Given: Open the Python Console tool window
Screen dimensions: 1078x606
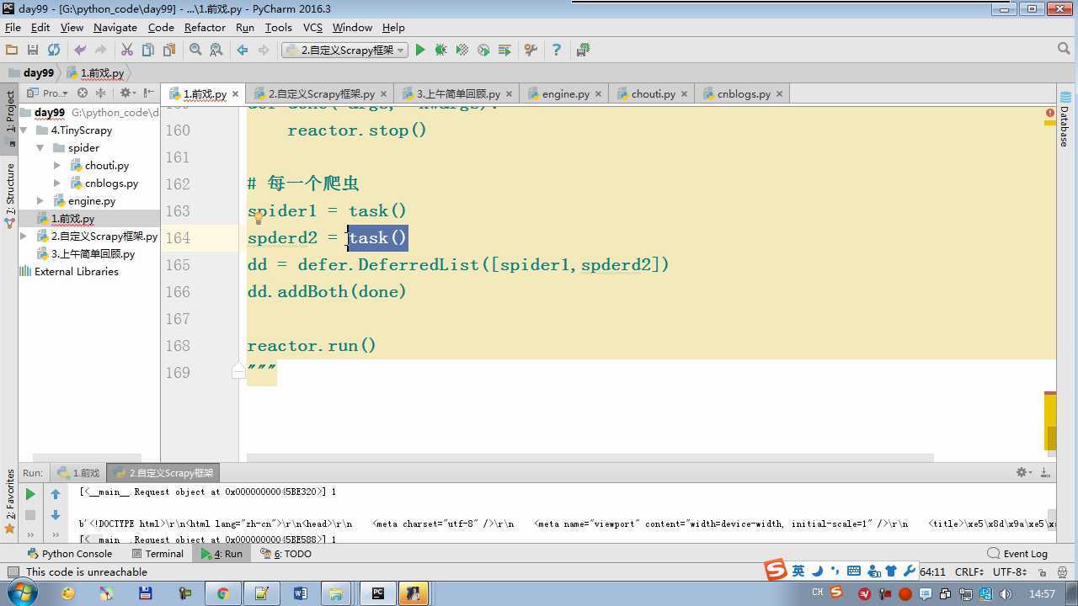Looking at the screenshot, I should point(70,554).
